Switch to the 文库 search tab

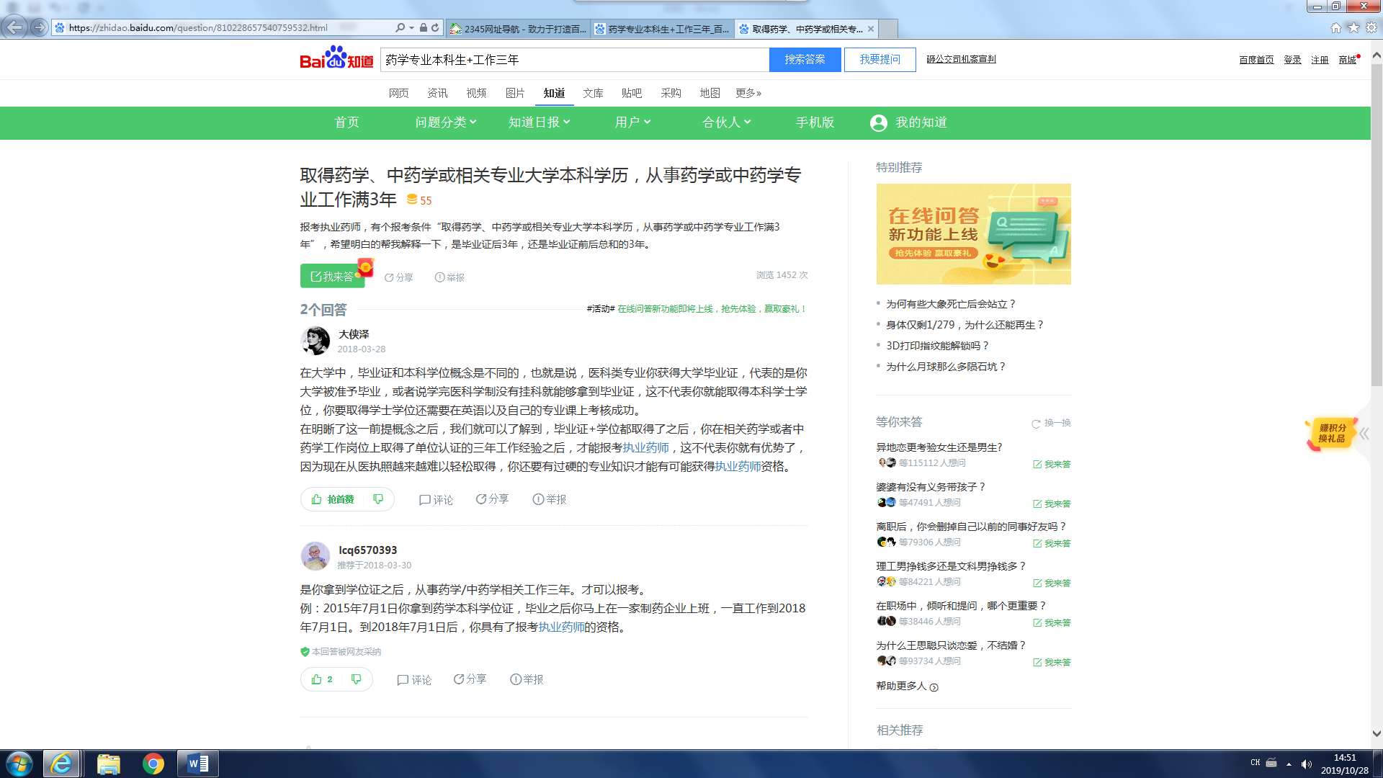(x=593, y=93)
